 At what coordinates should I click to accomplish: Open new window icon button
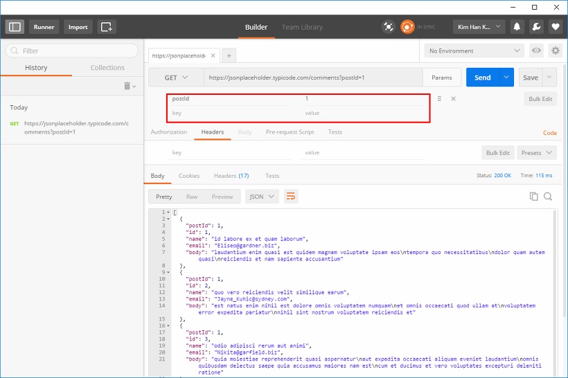[107, 27]
